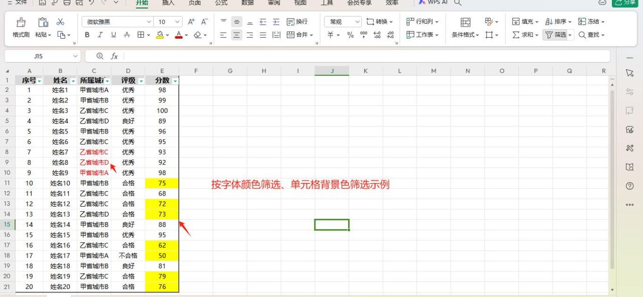Switch to the Review (审阅) tab

[274, 3]
